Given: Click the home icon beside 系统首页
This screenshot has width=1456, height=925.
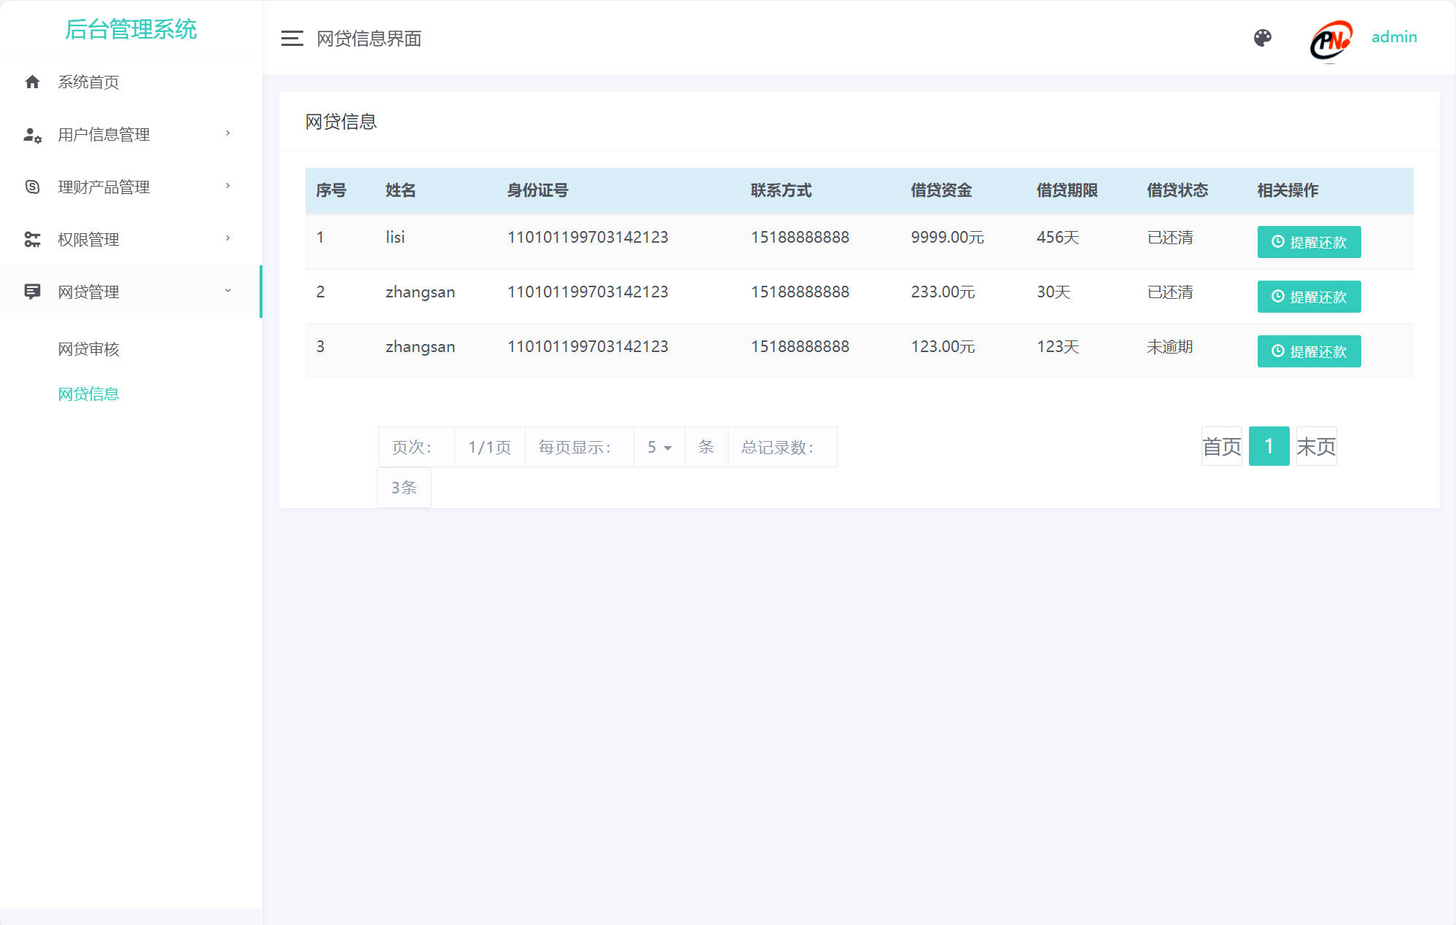Looking at the screenshot, I should [x=32, y=82].
